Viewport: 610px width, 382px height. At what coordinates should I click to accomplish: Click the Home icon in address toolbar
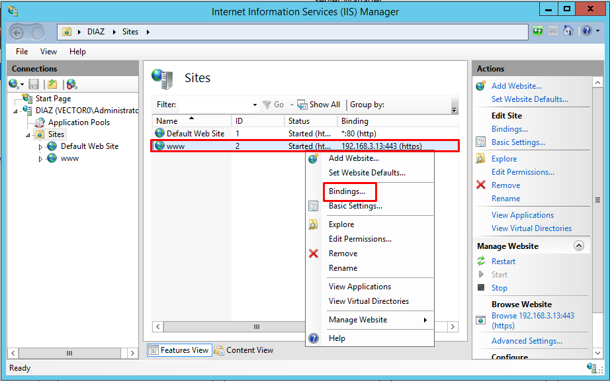pos(568,30)
